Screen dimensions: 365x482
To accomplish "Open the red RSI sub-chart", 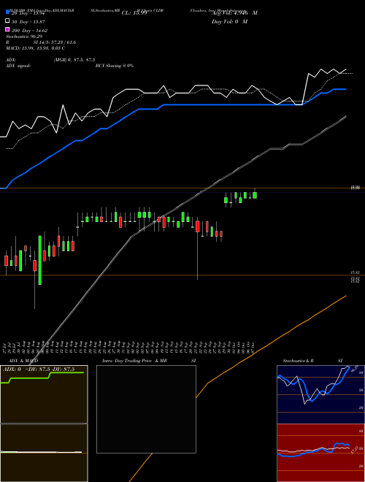I will (x=320, y=453).
